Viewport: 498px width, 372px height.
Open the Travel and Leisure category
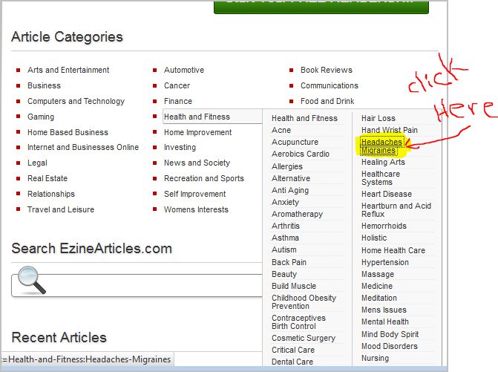point(61,209)
